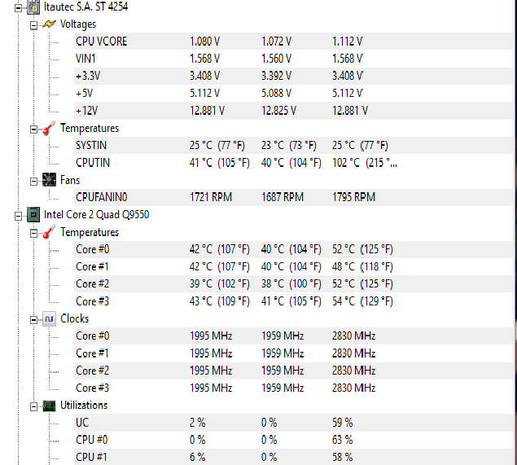Collapse the Utilizations section
Image resolution: width=517 pixels, height=465 pixels.
tap(33, 407)
